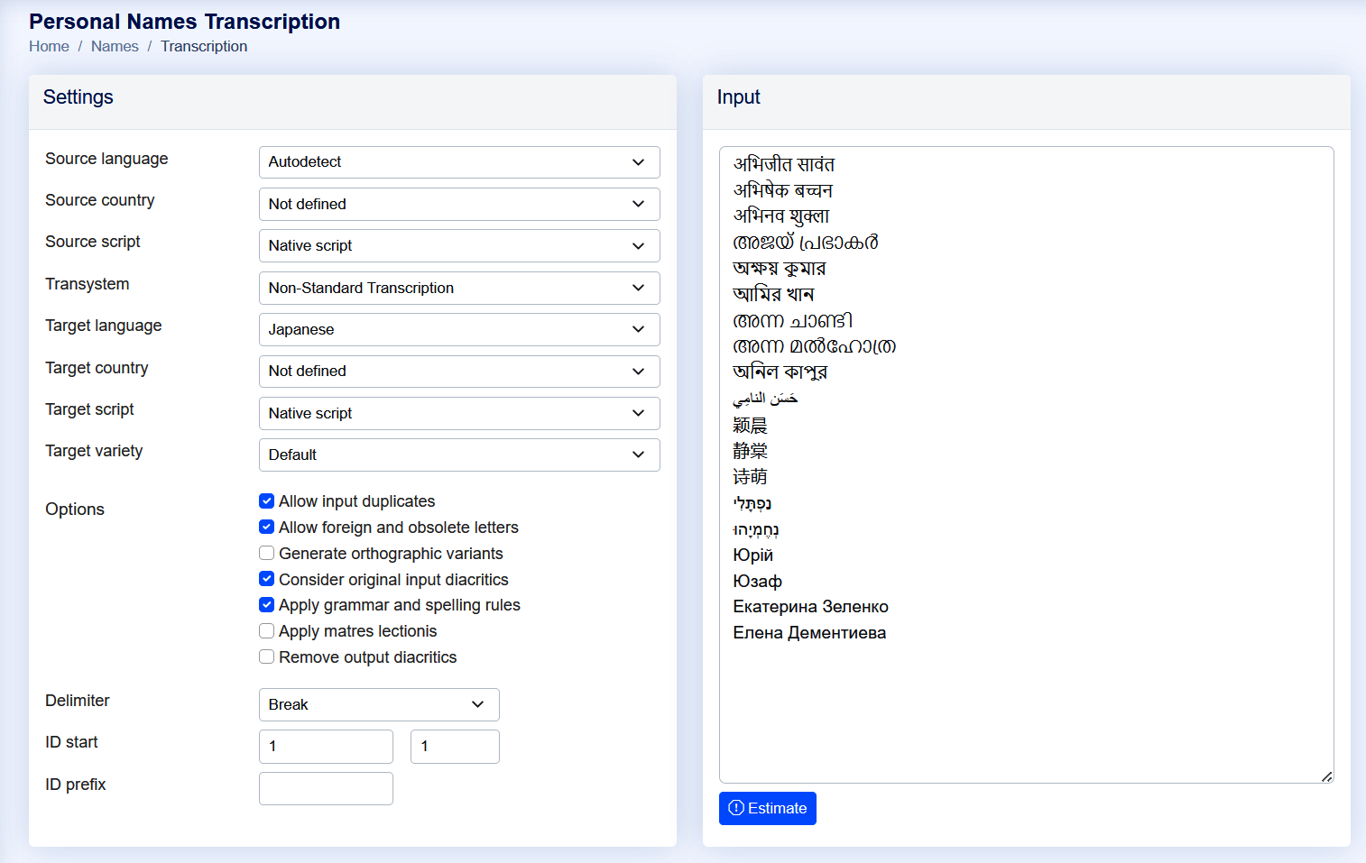1366x863 pixels.
Task: Expand the Source script selector
Action: pos(459,245)
